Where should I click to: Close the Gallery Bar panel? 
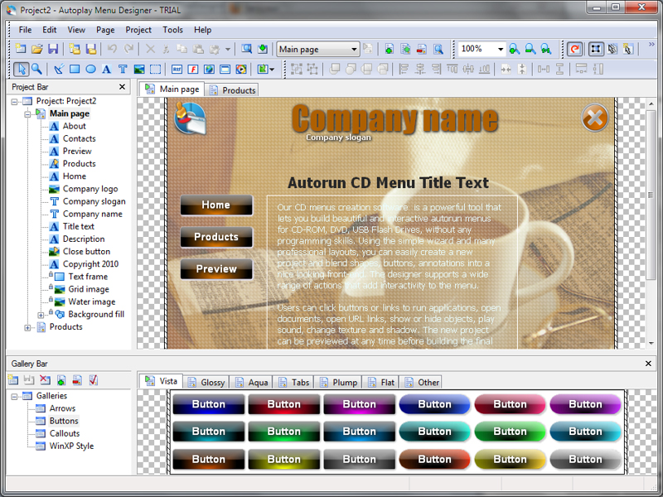[648, 364]
